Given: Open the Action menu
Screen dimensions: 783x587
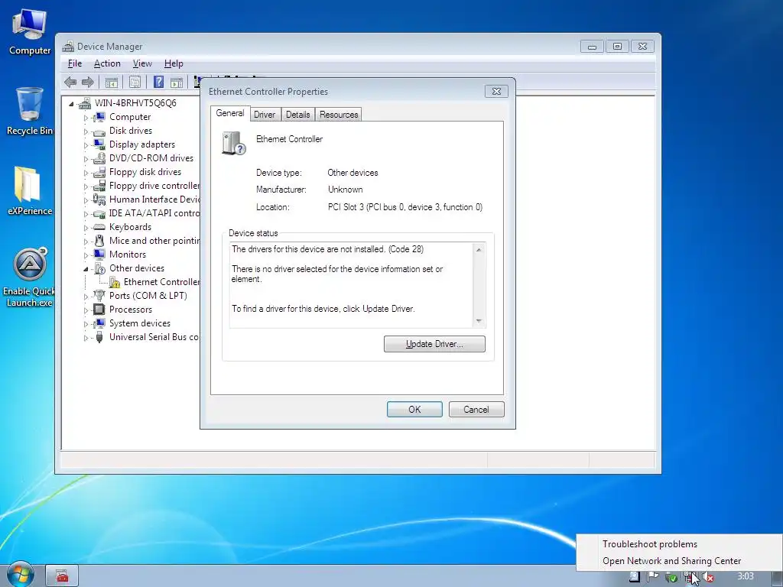Looking at the screenshot, I should tap(107, 63).
